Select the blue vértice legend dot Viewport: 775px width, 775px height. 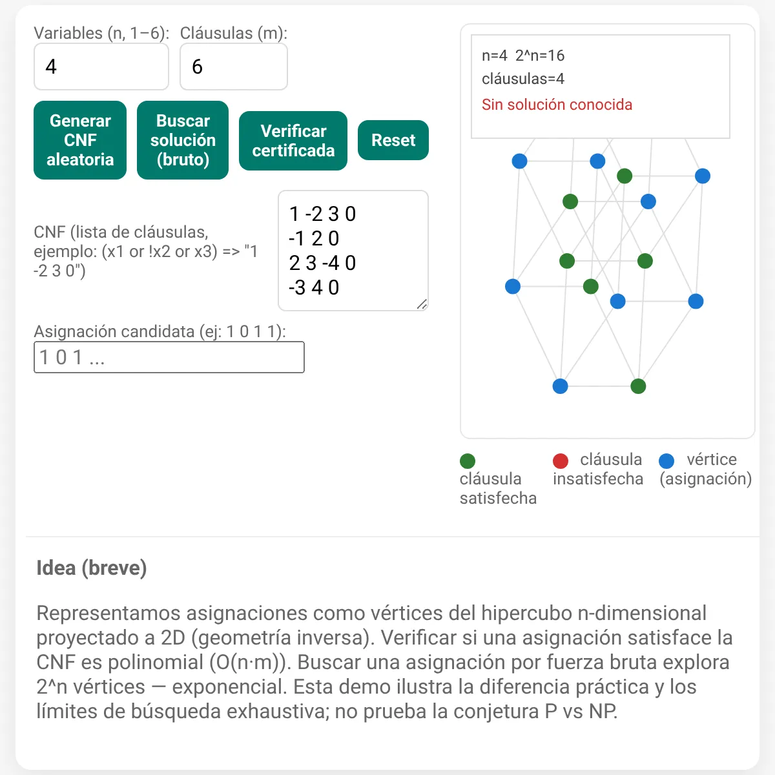[666, 461]
